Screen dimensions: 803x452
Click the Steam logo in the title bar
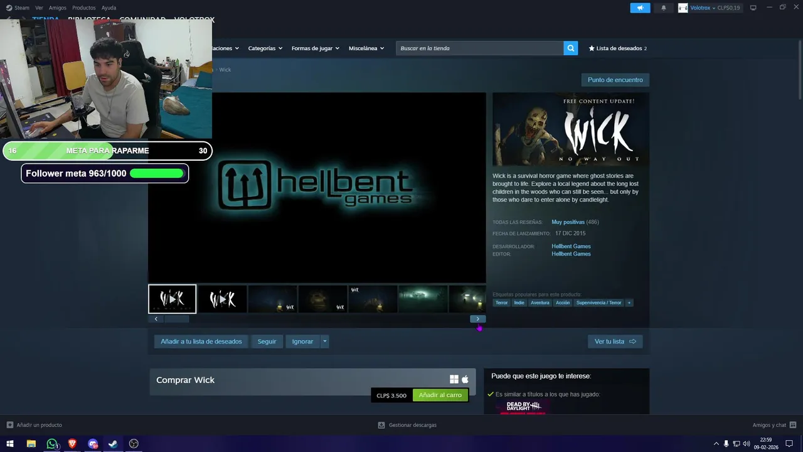pos(9,8)
